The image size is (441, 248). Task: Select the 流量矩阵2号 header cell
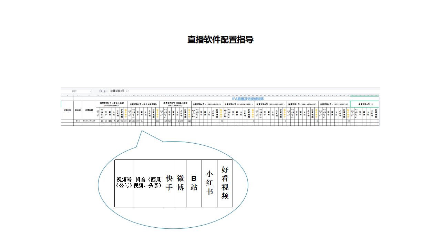(143, 104)
